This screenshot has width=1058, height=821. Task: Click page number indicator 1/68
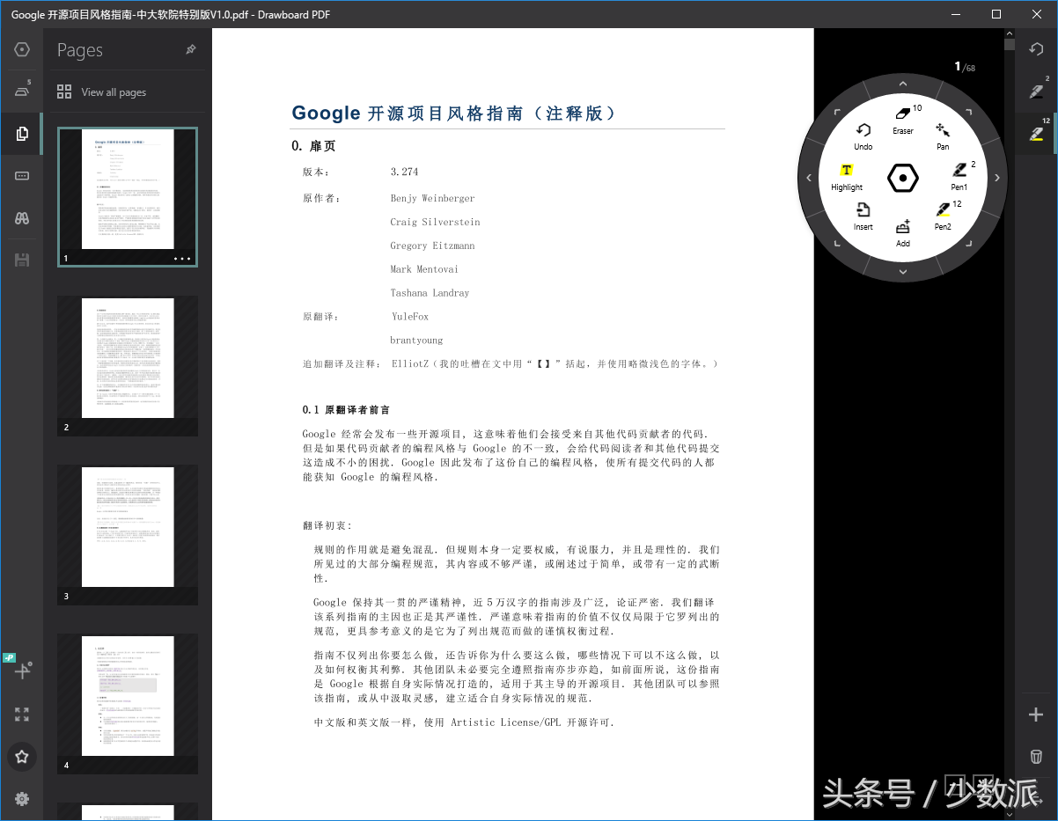[x=965, y=67]
